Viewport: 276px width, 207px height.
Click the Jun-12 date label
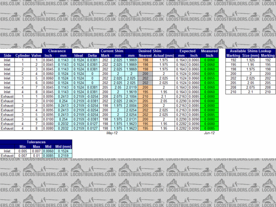[x=210, y=133]
